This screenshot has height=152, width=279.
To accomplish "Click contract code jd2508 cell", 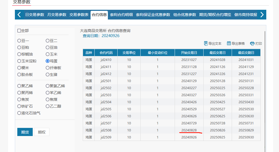I will tap(106, 130).
